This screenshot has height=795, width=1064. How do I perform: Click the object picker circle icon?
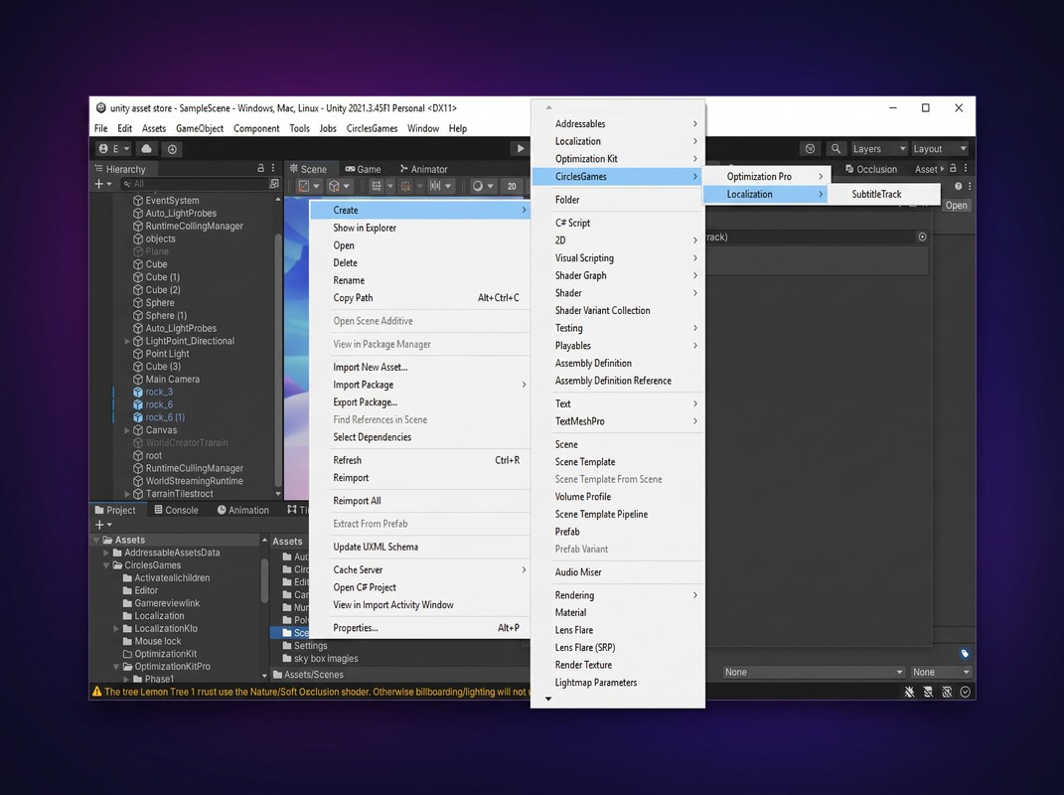(x=922, y=237)
